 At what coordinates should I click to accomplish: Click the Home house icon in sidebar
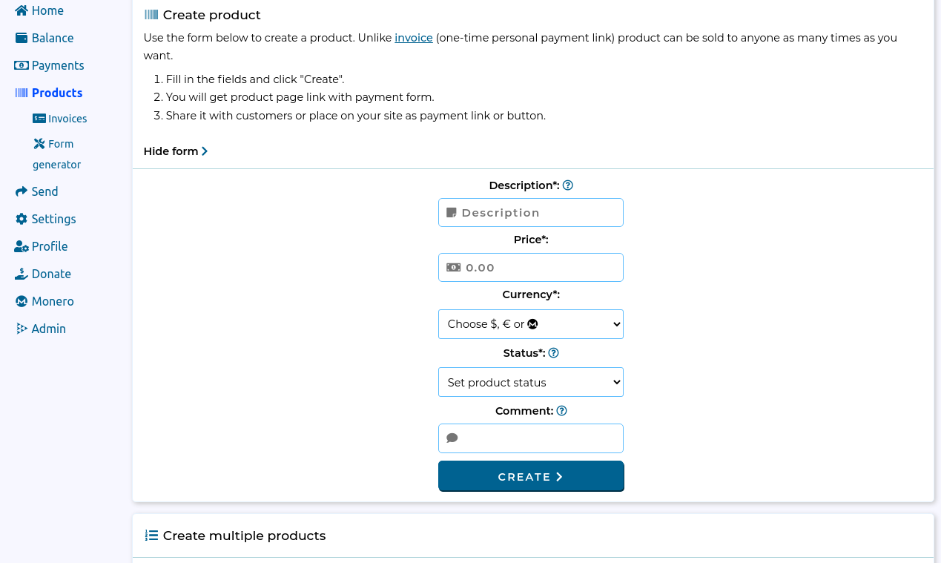pos(22,10)
